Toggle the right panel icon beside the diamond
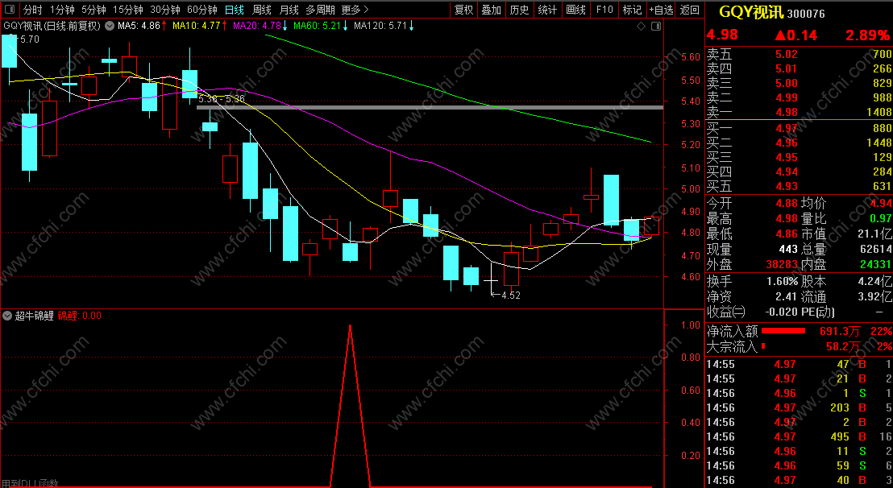This screenshot has width=893, height=488. (656, 26)
